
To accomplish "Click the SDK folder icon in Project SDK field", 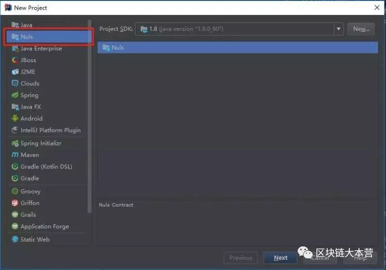I will [144, 29].
